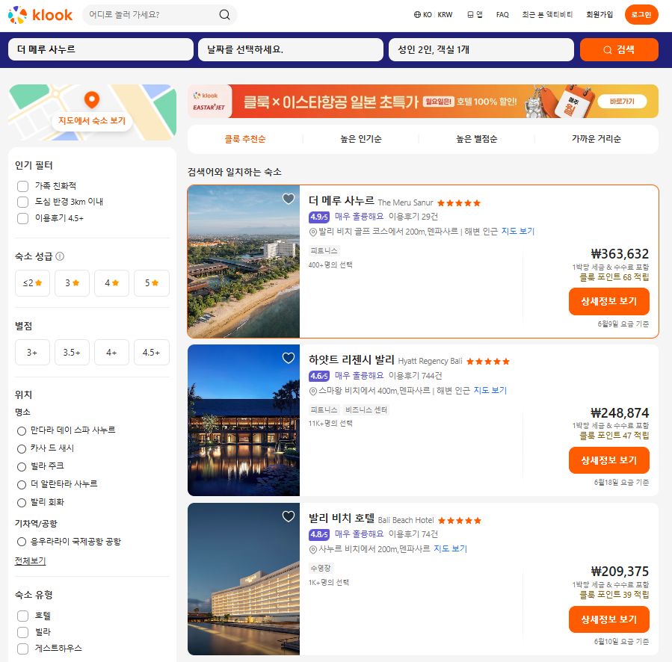Filter rating 3+
Screen dimensions: 672x662
33,352
